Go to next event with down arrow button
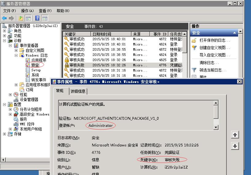The height and width of the screenshot is (175, 251). pyautogui.click(x=235, y=146)
